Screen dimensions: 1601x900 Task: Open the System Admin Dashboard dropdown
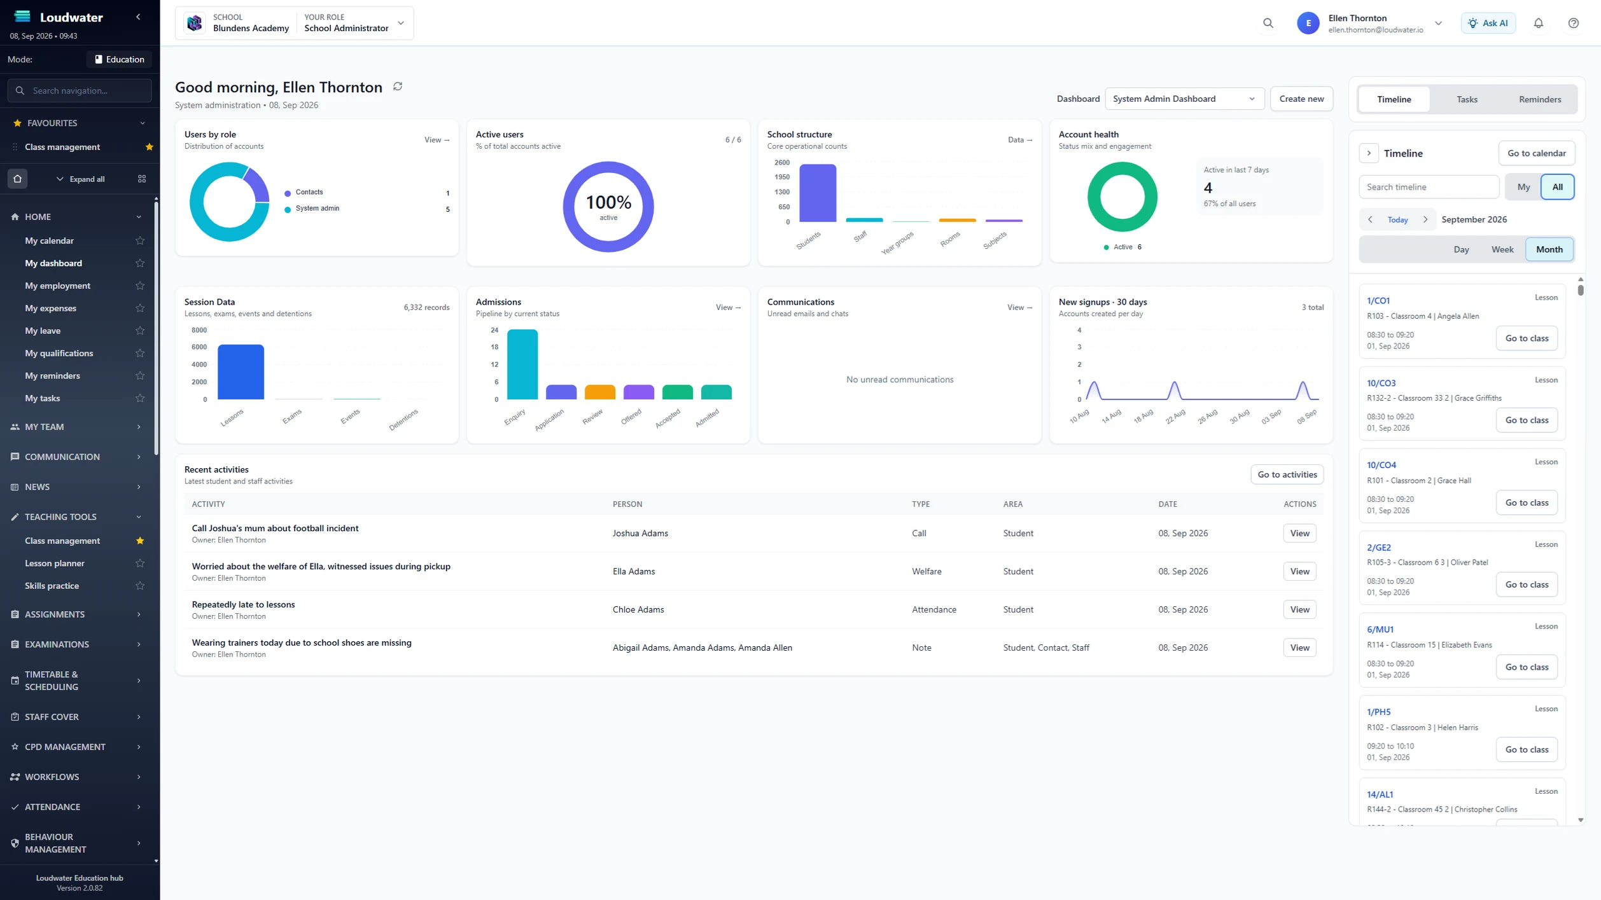coord(1184,99)
